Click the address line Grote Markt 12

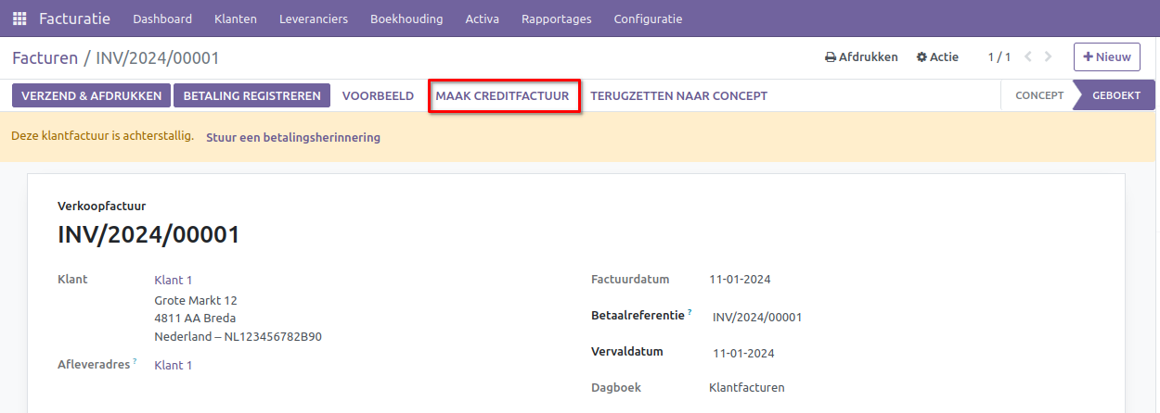196,300
